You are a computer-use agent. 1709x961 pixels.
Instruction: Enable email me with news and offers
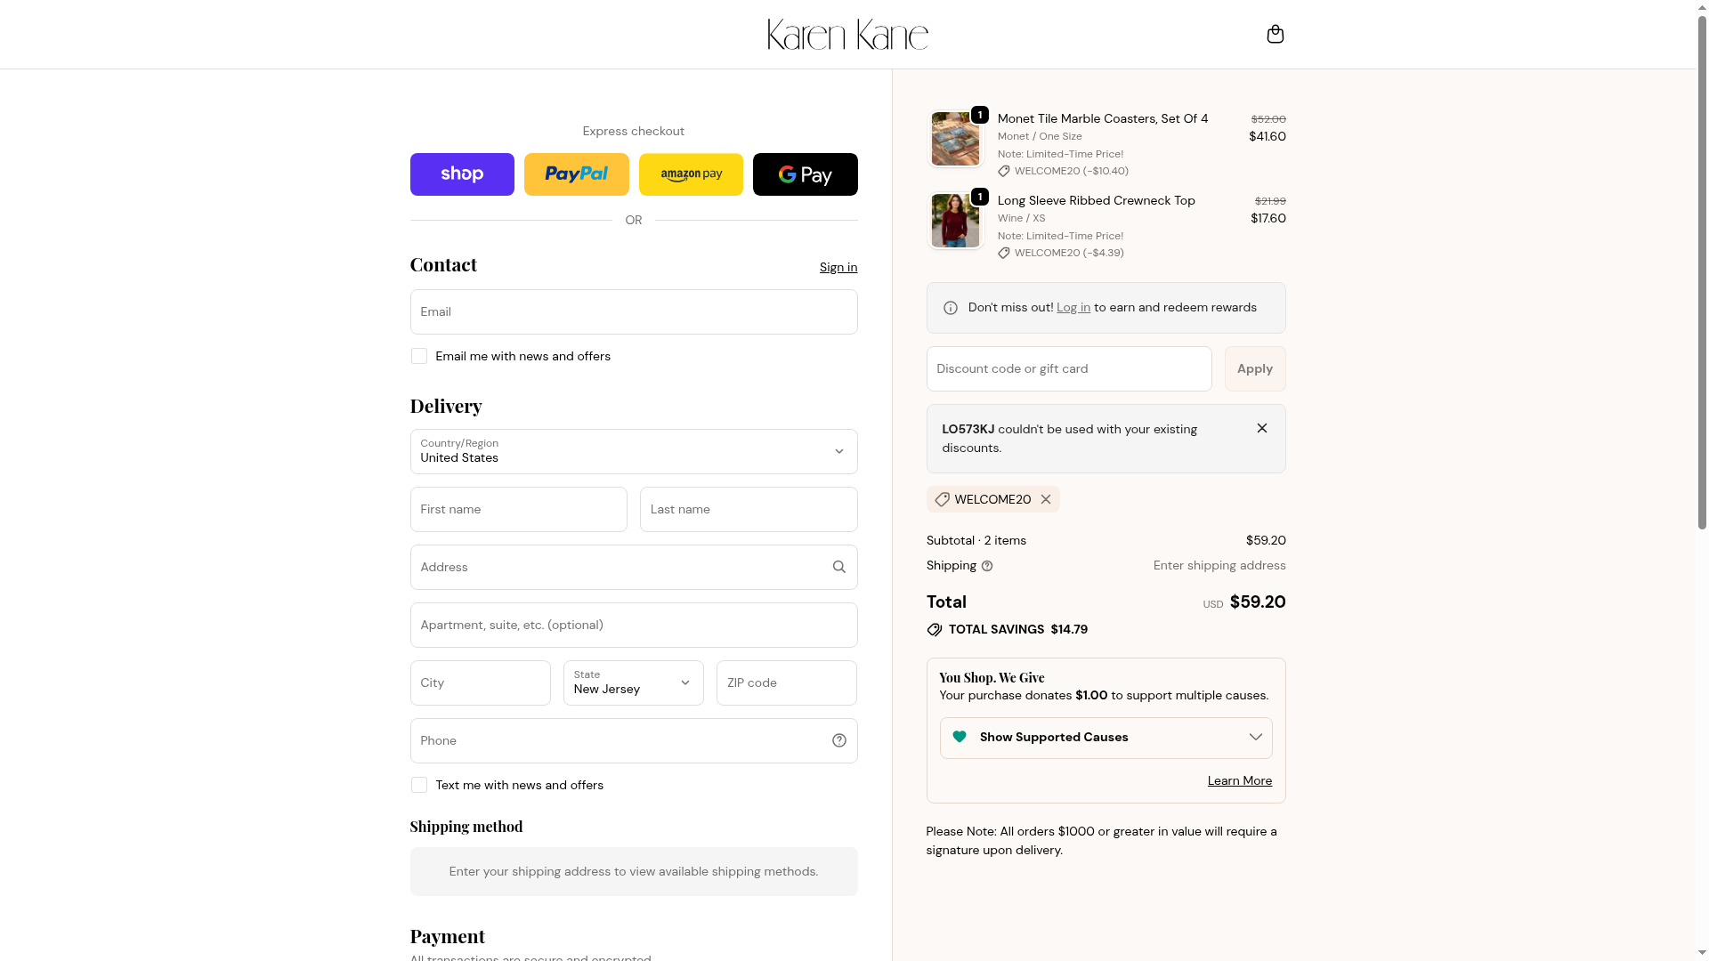(419, 356)
